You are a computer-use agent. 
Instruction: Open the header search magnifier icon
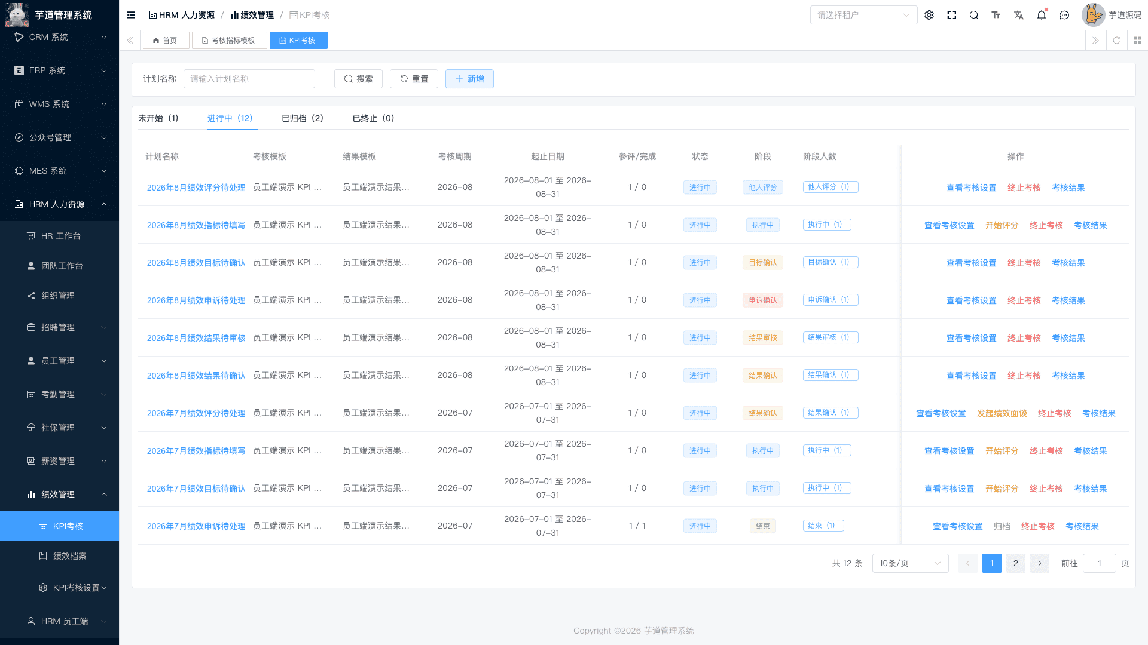click(974, 15)
